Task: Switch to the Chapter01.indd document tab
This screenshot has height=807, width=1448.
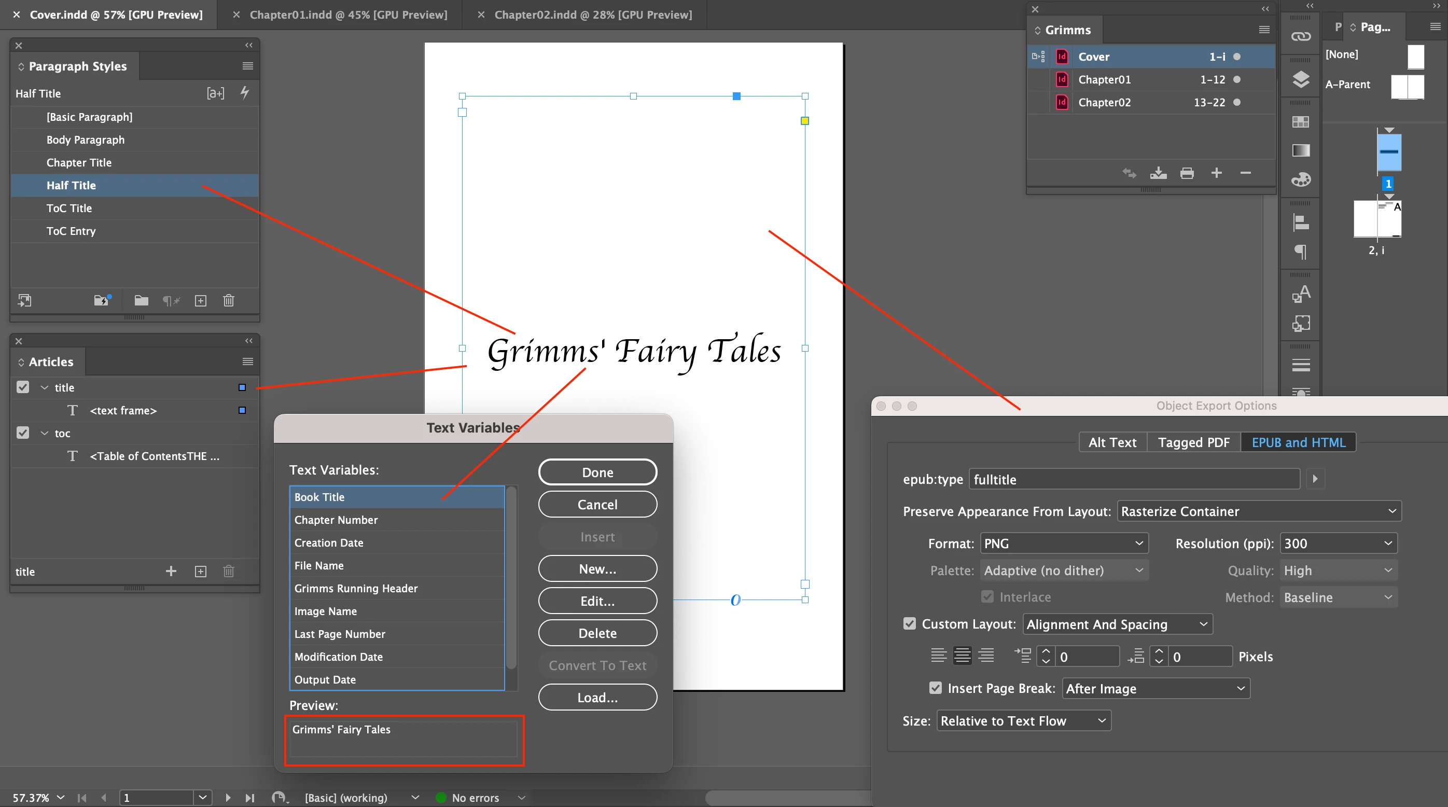Action: (x=348, y=15)
